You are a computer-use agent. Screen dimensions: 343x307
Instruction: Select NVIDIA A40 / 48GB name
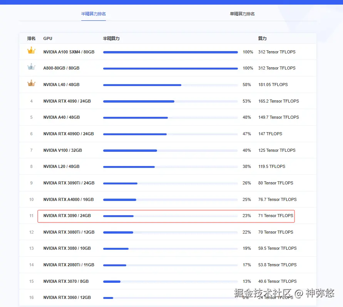pyautogui.click(x=62, y=117)
